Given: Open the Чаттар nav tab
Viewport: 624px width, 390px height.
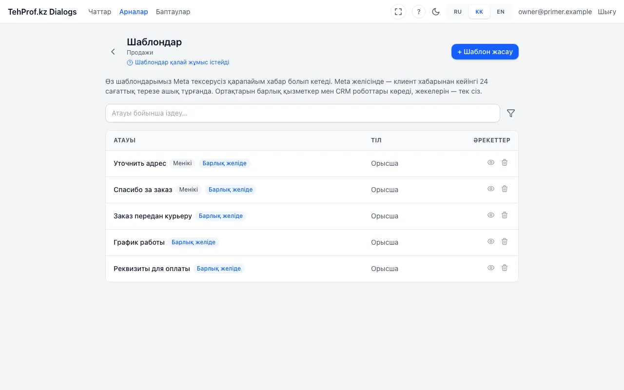Looking at the screenshot, I should (x=100, y=12).
